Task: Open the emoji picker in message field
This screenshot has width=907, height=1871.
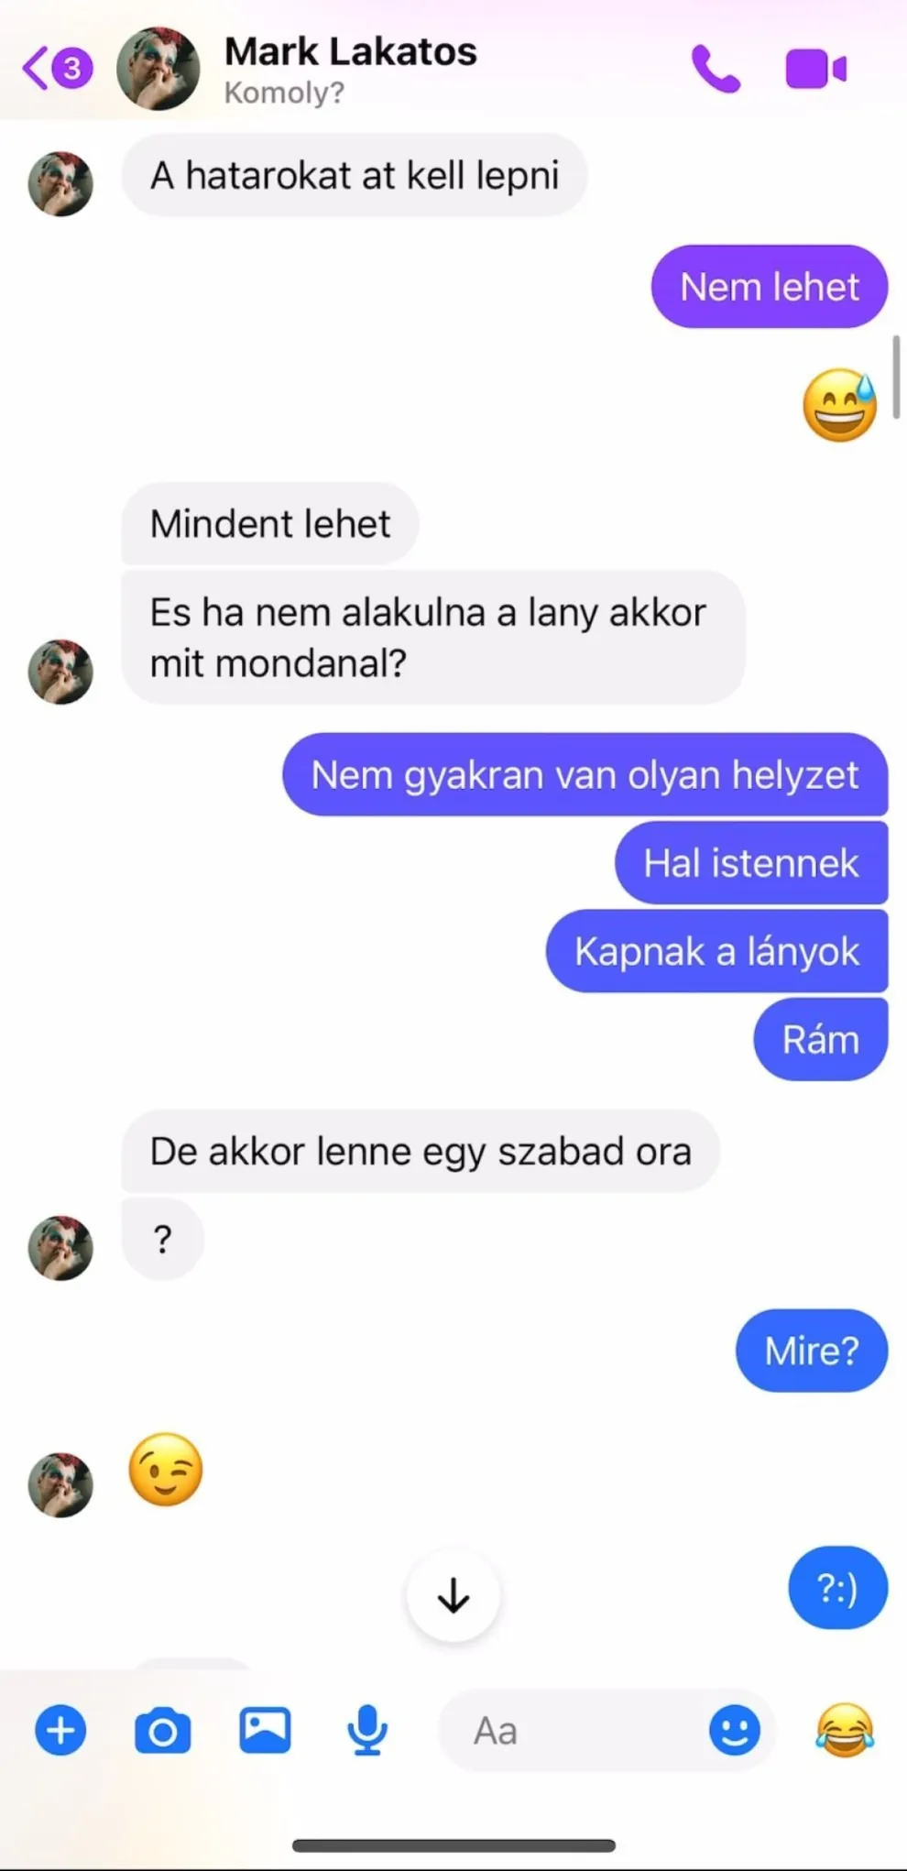Action: [735, 1731]
